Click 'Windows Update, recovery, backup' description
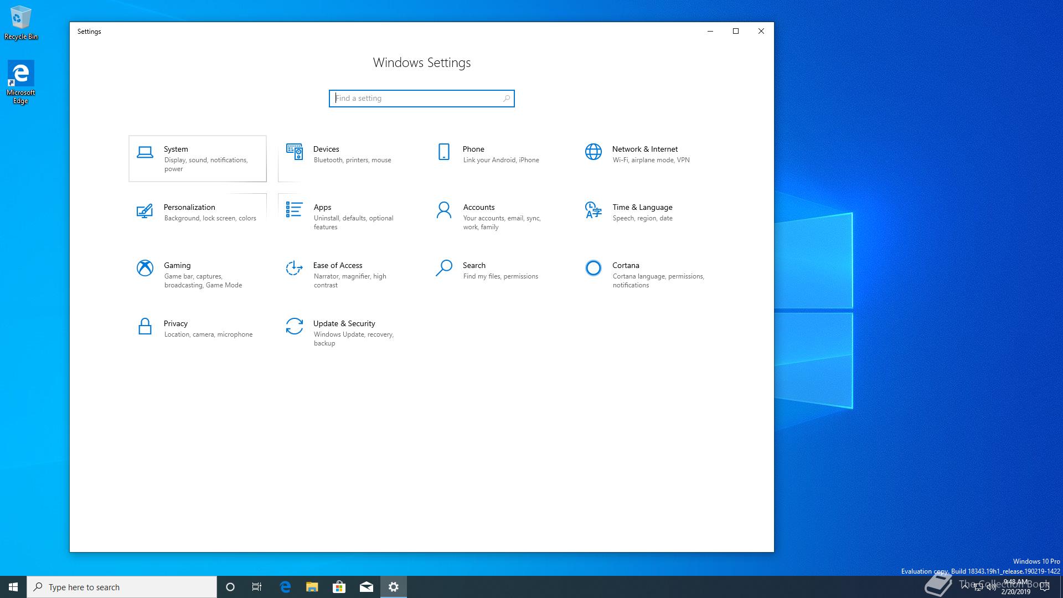The image size is (1063, 598). click(x=353, y=339)
